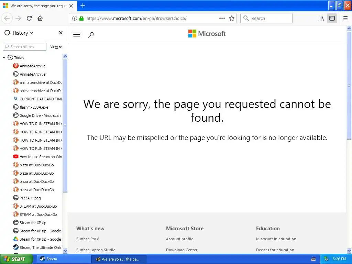Image resolution: width=352 pixels, height=264 pixels.
Task: Open 'How to use Steam on Win' YouTube entry
Action: click(38, 157)
